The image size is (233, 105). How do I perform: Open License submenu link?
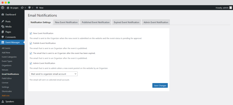[x=5, y=83]
